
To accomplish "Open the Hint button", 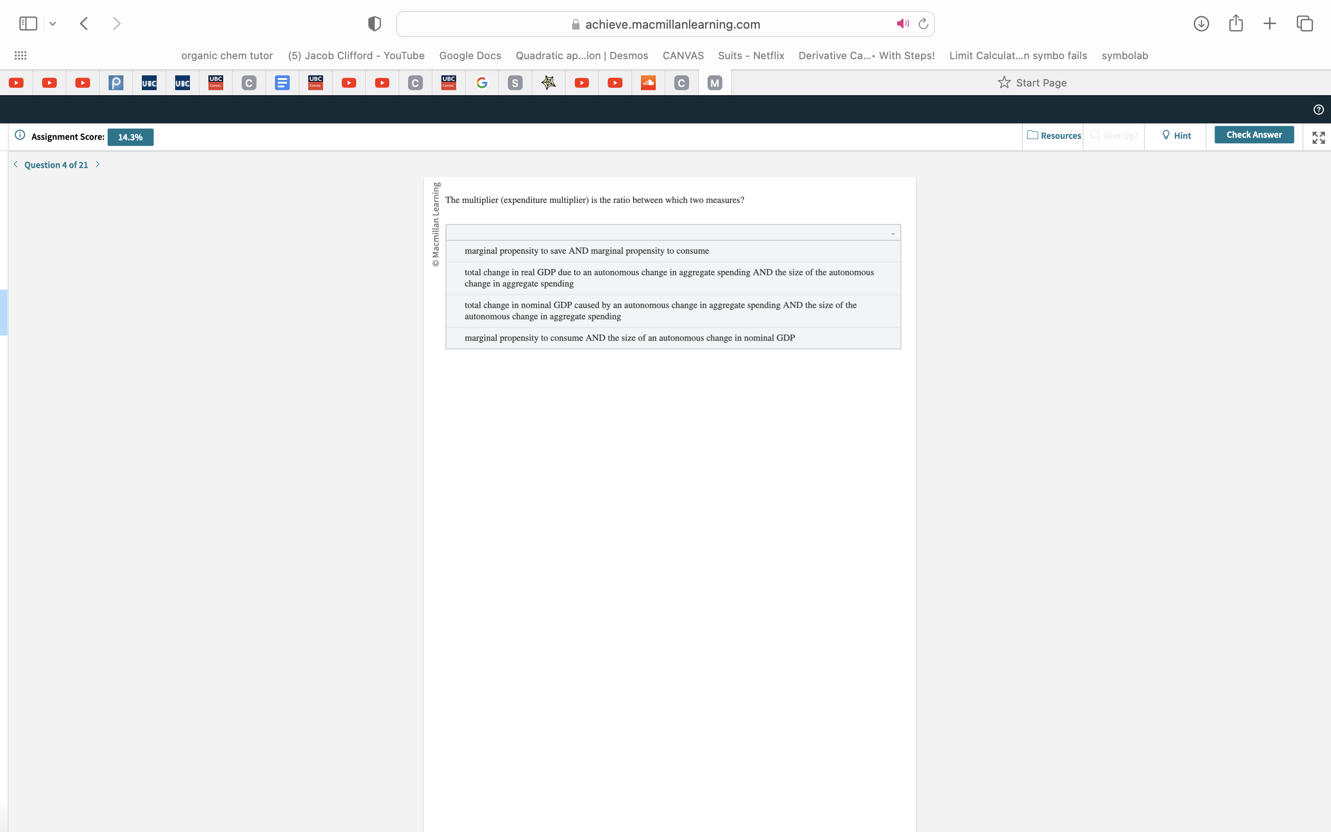I will [1177, 135].
